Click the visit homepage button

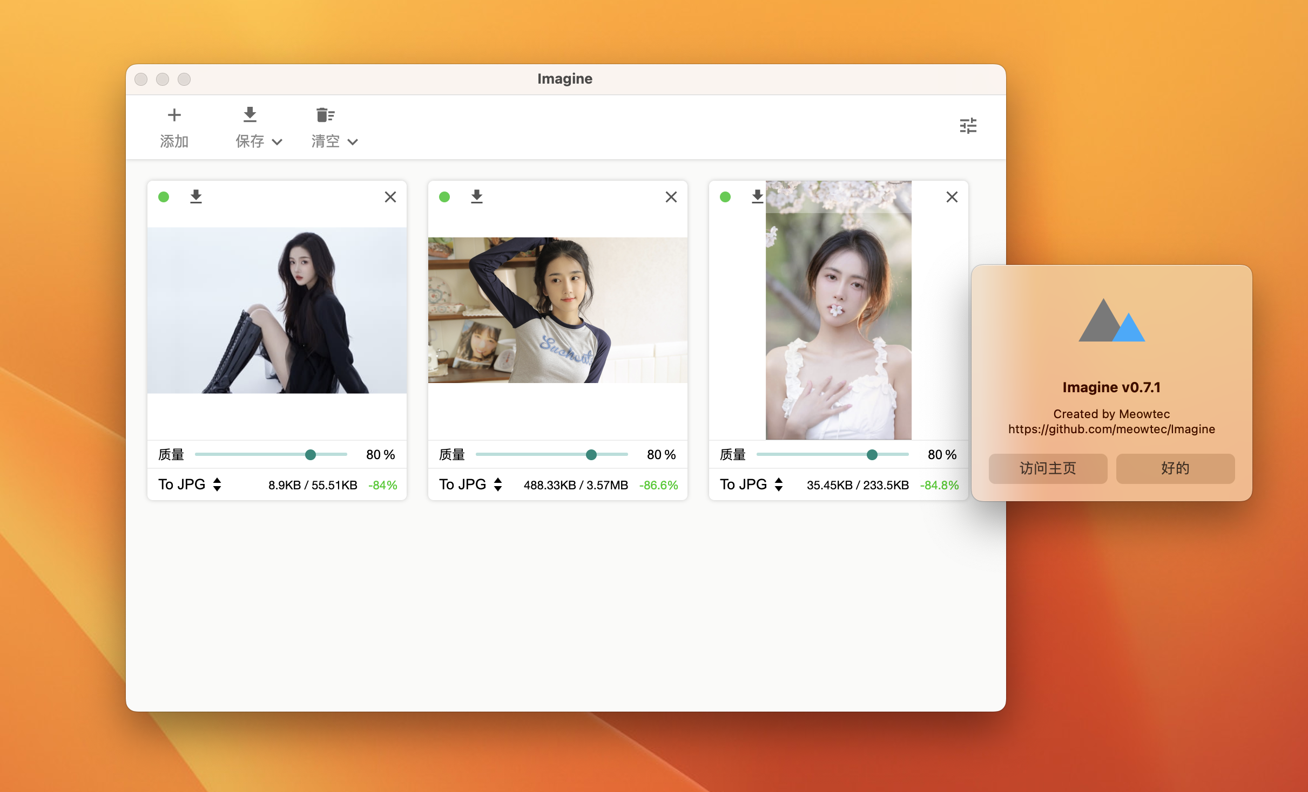1048,468
